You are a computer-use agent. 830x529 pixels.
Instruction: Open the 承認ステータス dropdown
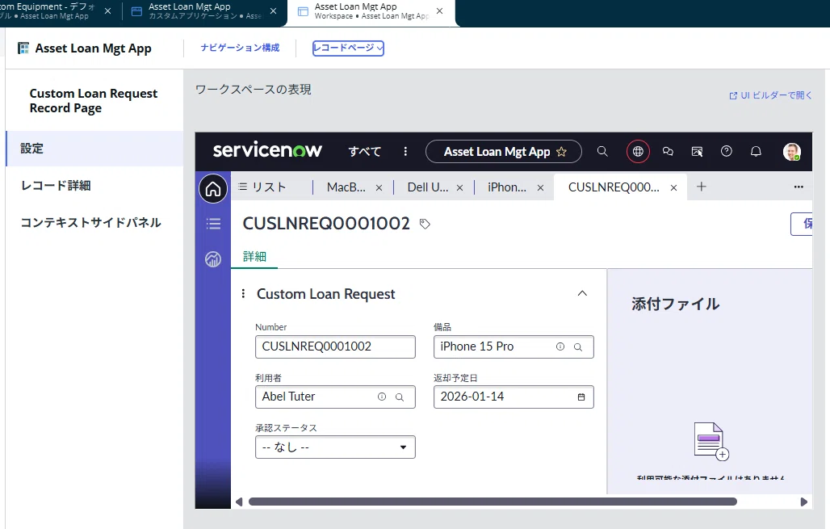[335, 447]
